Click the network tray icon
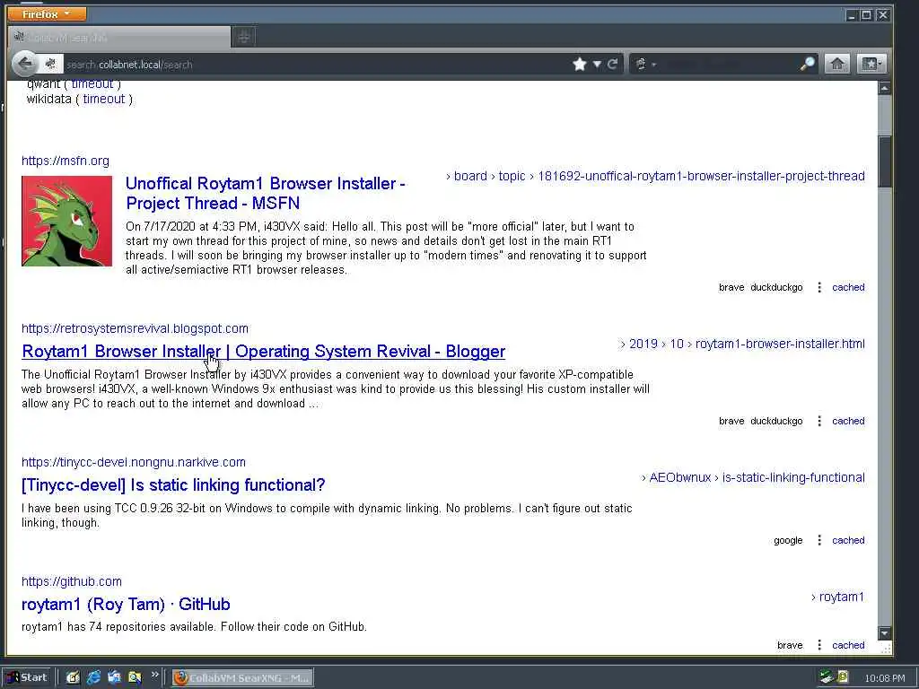Screen dimensions: 919x689 (827, 677)
